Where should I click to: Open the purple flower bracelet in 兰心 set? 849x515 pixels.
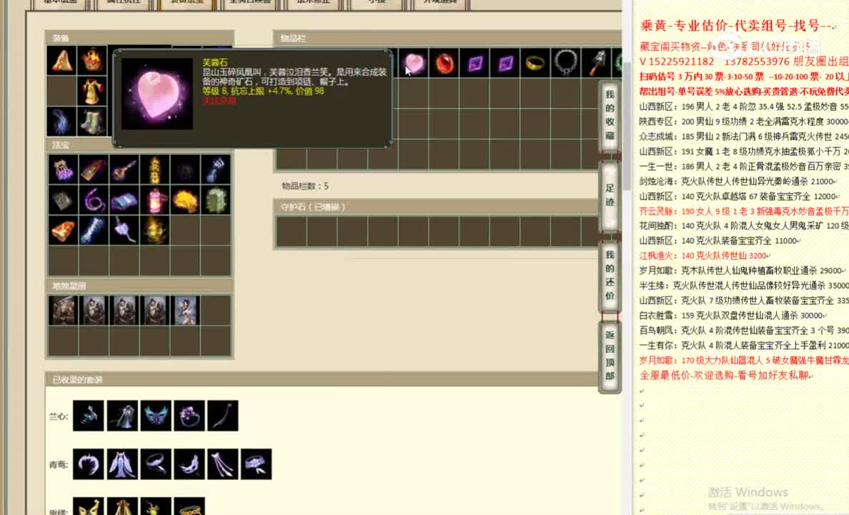click(189, 416)
